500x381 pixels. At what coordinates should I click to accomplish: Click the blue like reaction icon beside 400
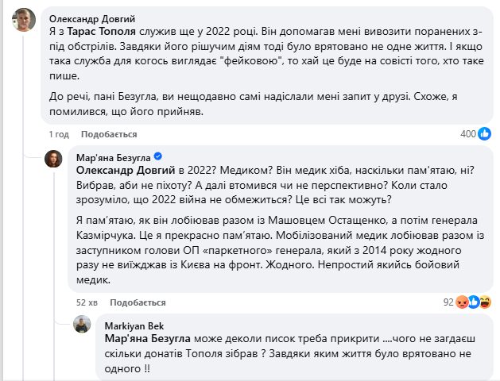(484, 134)
